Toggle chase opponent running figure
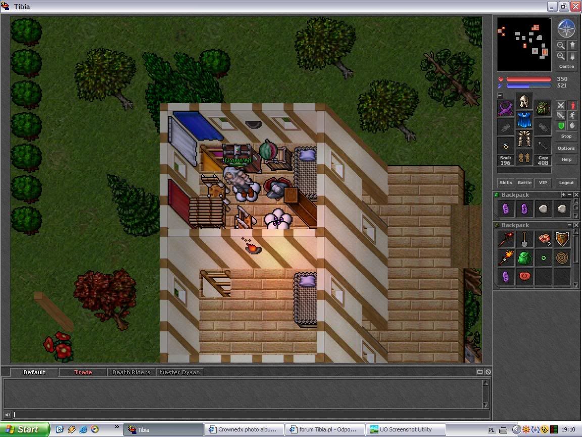This screenshot has height=437, width=582. coord(572,115)
